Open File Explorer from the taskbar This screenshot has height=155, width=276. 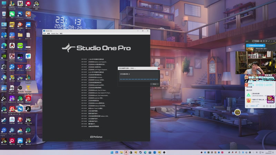pyautogui.click(x=121, y=152)
